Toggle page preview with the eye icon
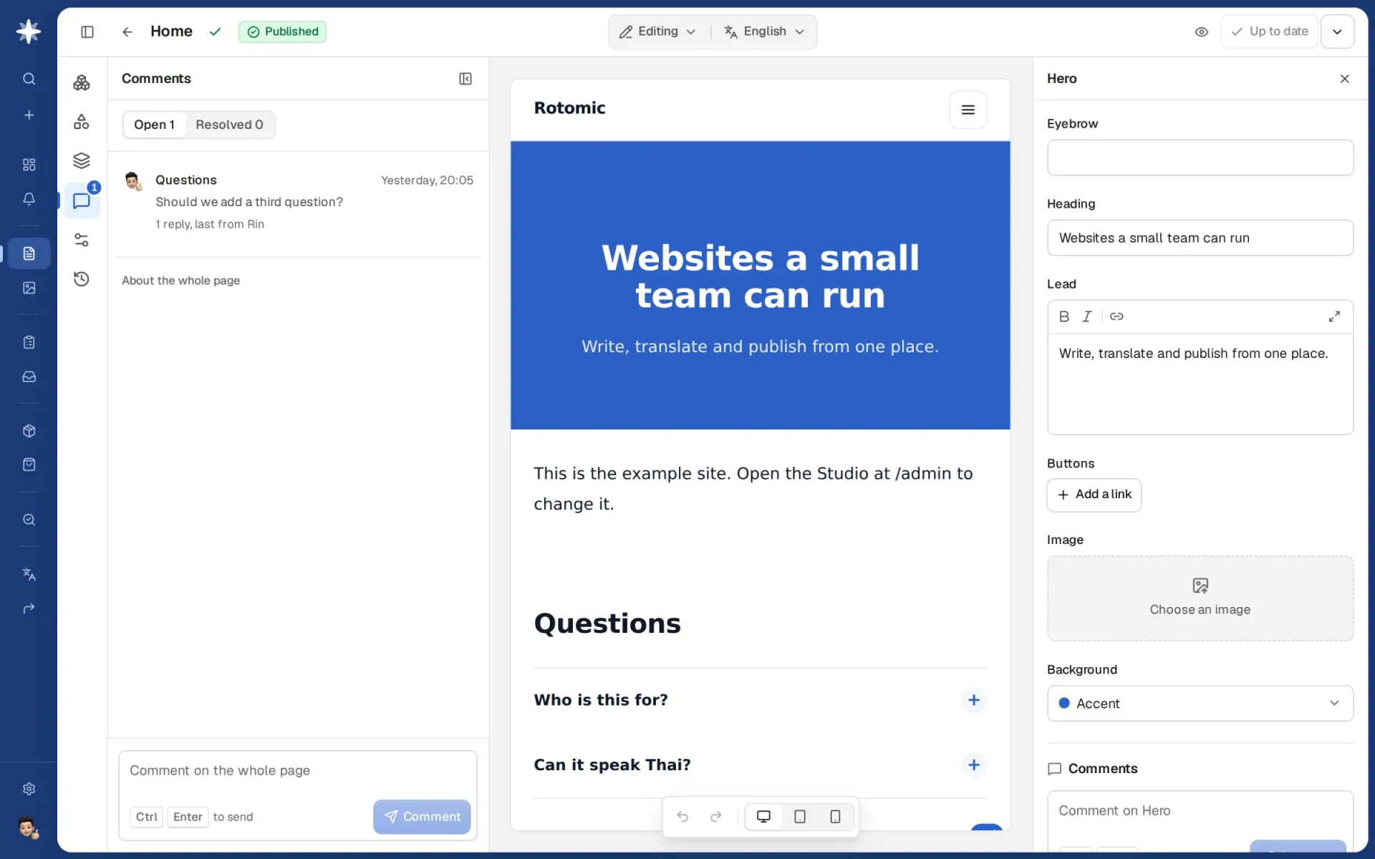The height and width of the screenshot is (859, 1375). tap(1202, 31)
